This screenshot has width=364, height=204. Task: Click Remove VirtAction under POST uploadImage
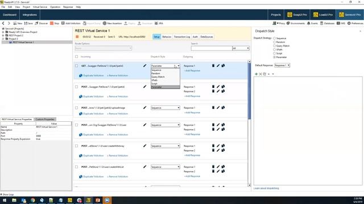pos(118,114)
